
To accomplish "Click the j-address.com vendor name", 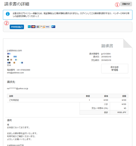I will [x=14, y=50].
